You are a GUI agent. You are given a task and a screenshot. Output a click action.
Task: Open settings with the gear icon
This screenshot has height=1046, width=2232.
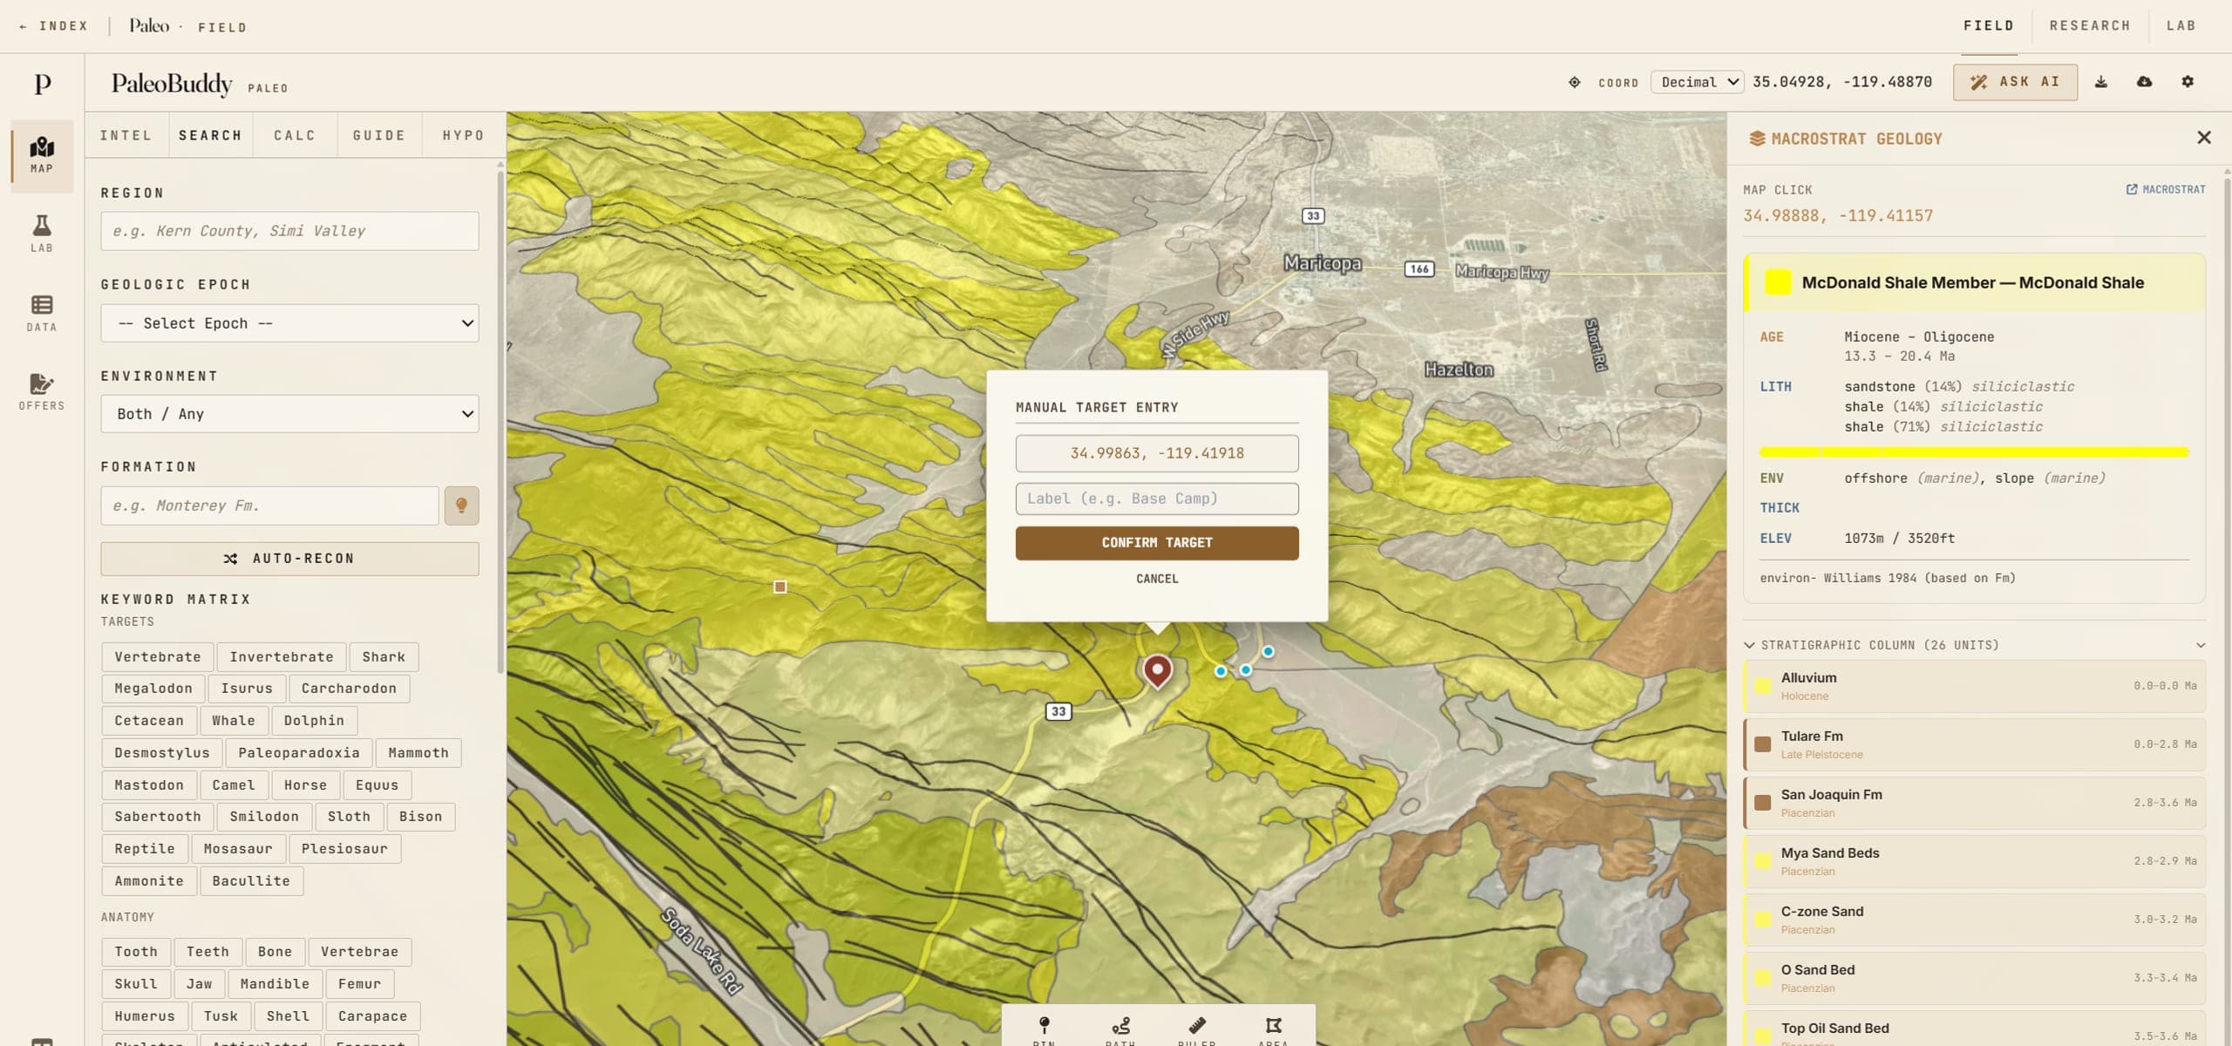[2188, 82]
